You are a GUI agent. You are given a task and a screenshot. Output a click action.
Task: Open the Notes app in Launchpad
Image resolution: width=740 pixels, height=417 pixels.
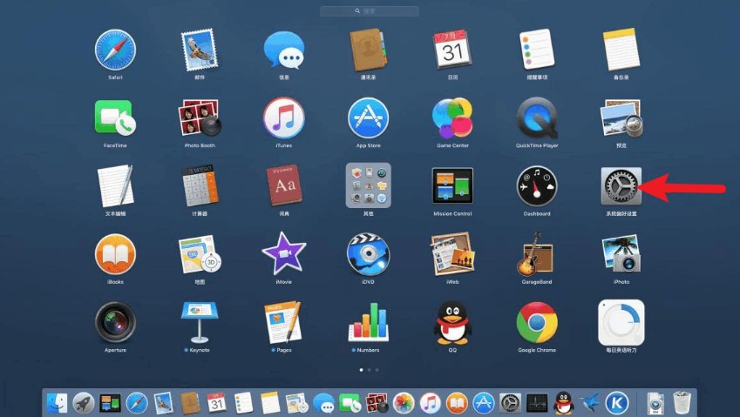(x=621, y=50)
